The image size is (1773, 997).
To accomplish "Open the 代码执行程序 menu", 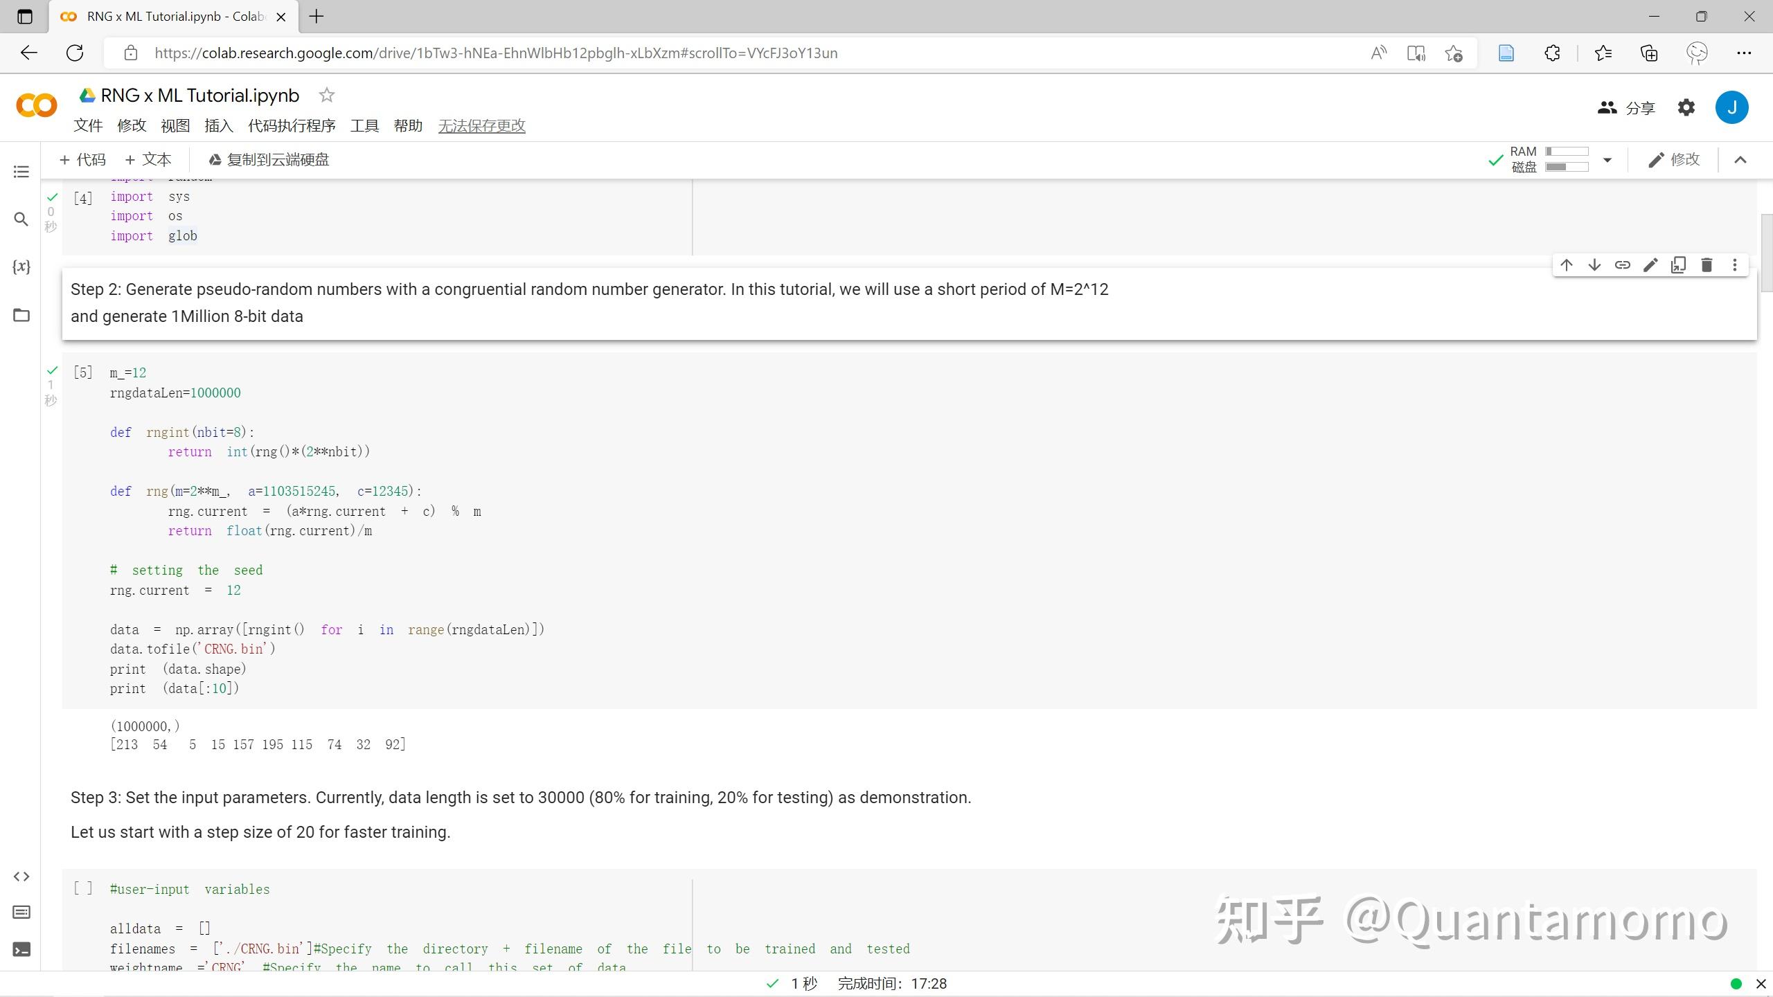I will (x=291, y=125).
